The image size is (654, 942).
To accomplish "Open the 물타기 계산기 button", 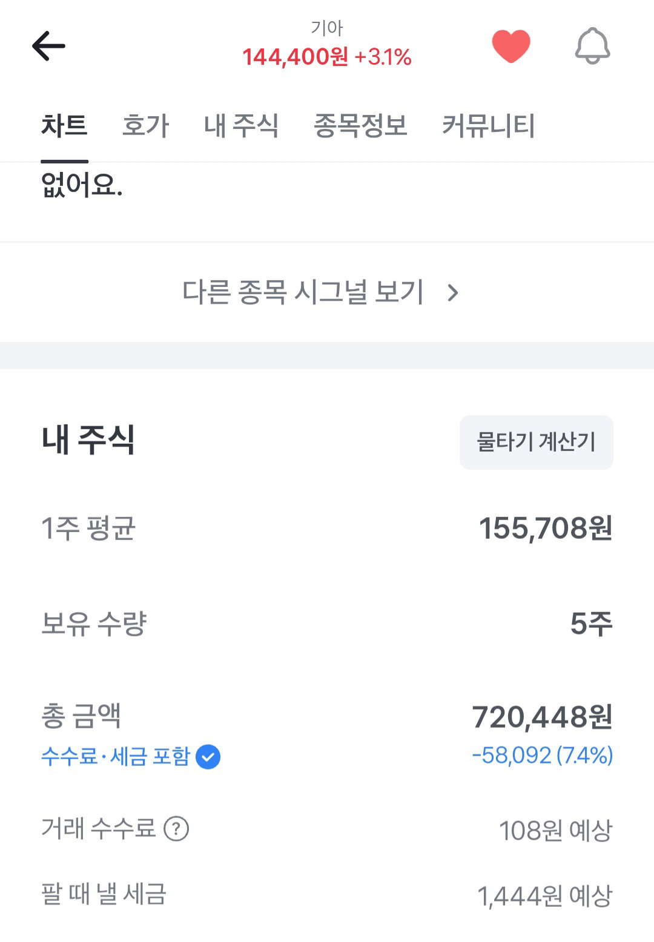I will [537, 442].
